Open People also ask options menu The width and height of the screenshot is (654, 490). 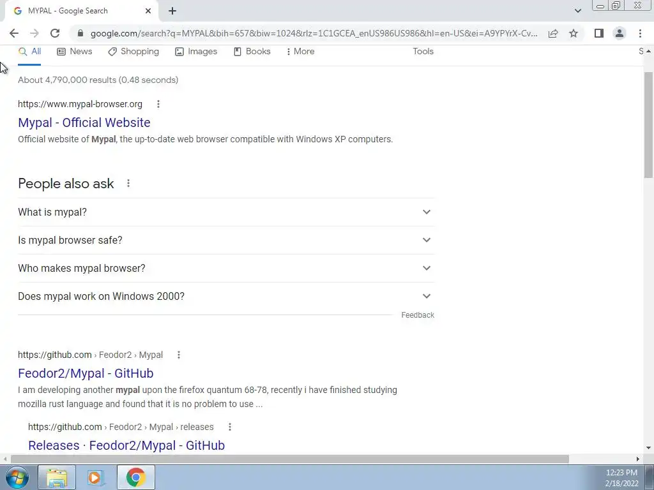pos(128,183)
